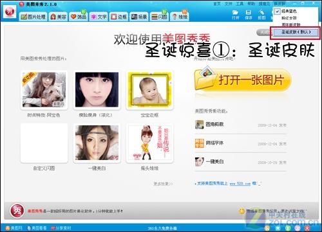Open the 瘦脸瘦身（液化） sample thumbnail
The width and height of the screenshot is (322, 232).
pyautogui.click(x=97, y=90)
